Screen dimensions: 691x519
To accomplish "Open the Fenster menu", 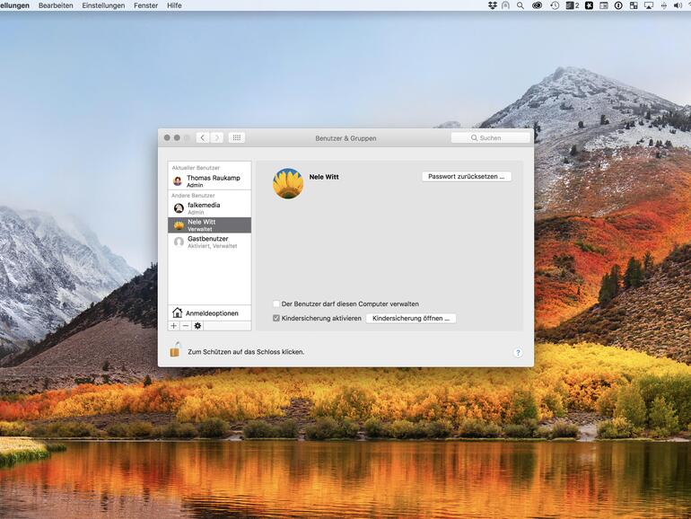I will tap(145, 5).
